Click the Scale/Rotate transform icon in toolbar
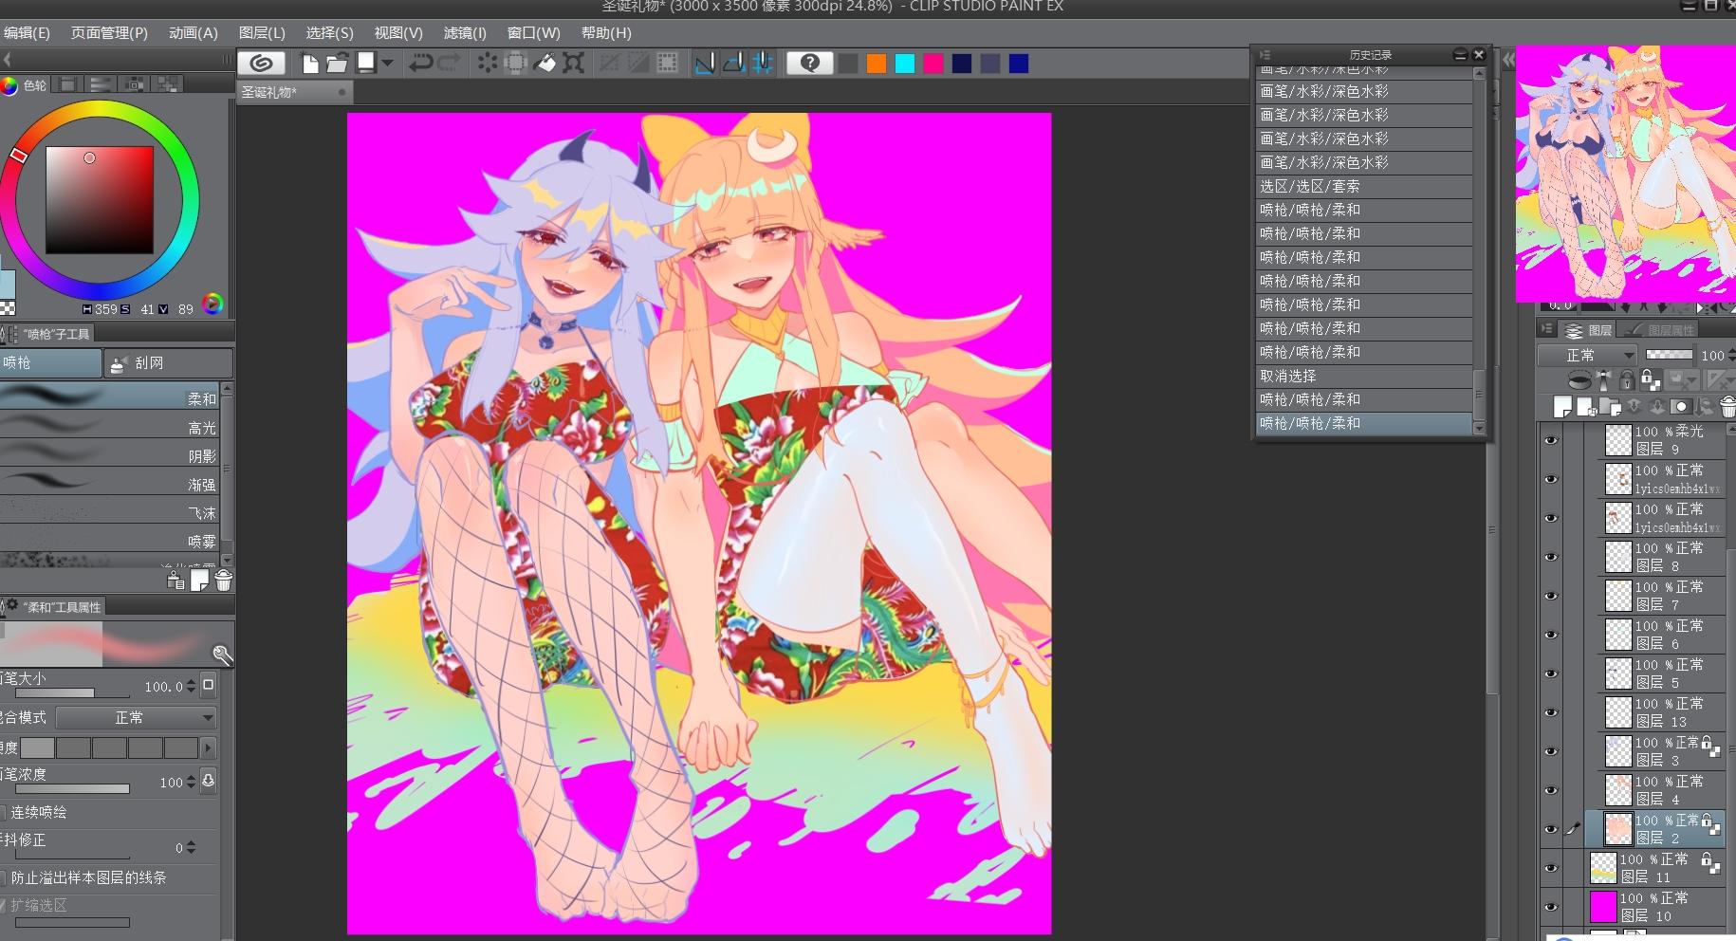 [573, 64]
